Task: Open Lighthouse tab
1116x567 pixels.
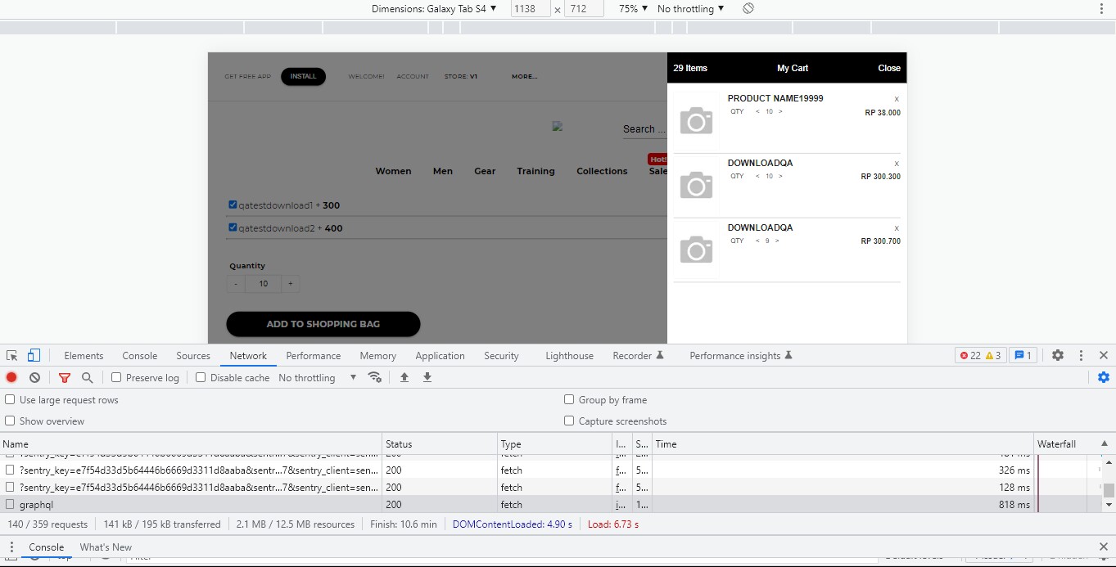Action: [569, 355]
